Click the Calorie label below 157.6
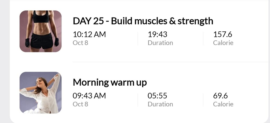270x123 pixels. coord(223,43)
